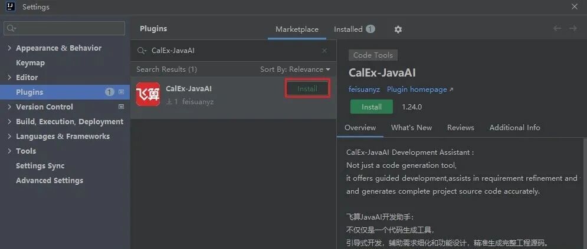Screen dimensions: 587x249
Task: Click the Code Tools category tag
Action: click(373, 55)
